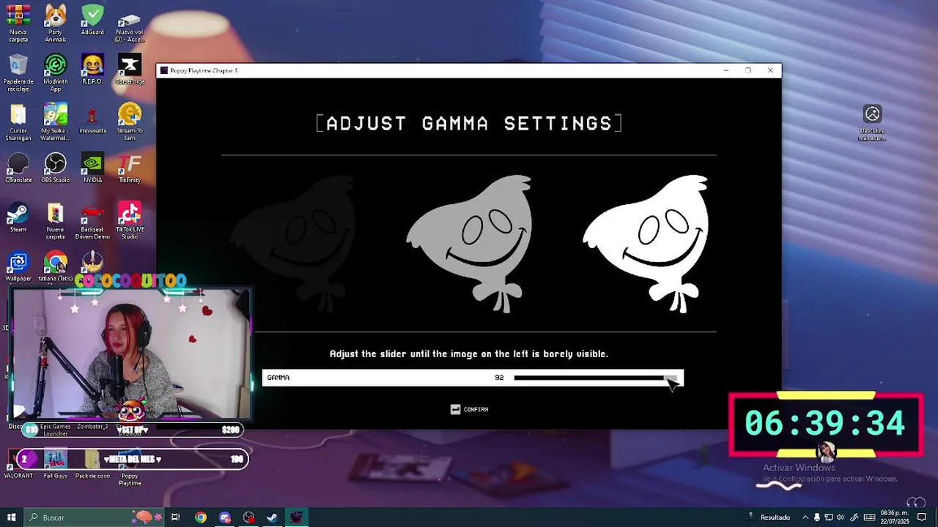Open the Backseat Drivers Demo shortcut

pos(92,221)
